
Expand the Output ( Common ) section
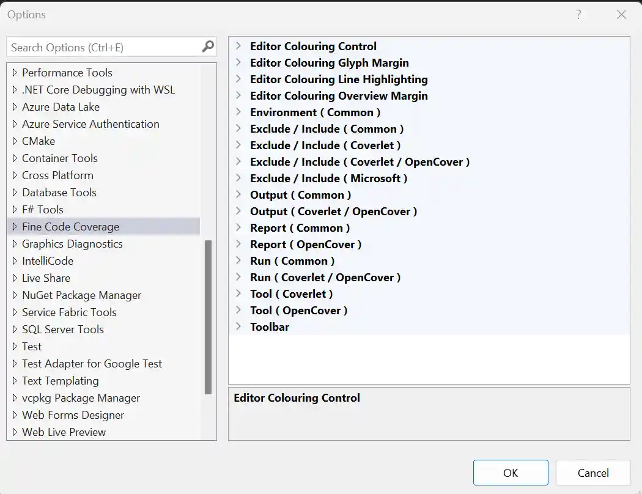(x=239, y=194)
